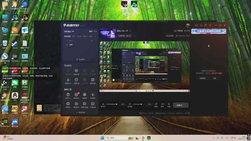This screenshot has width=251, height=141.
Task: Click the NVIDIA App desktop icon
Action: coord(5,123)
